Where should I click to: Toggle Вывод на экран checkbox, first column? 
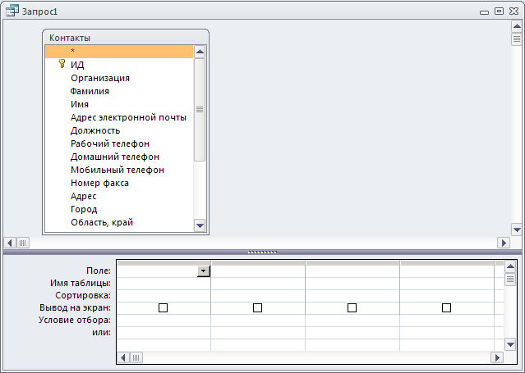pos(163,307)
